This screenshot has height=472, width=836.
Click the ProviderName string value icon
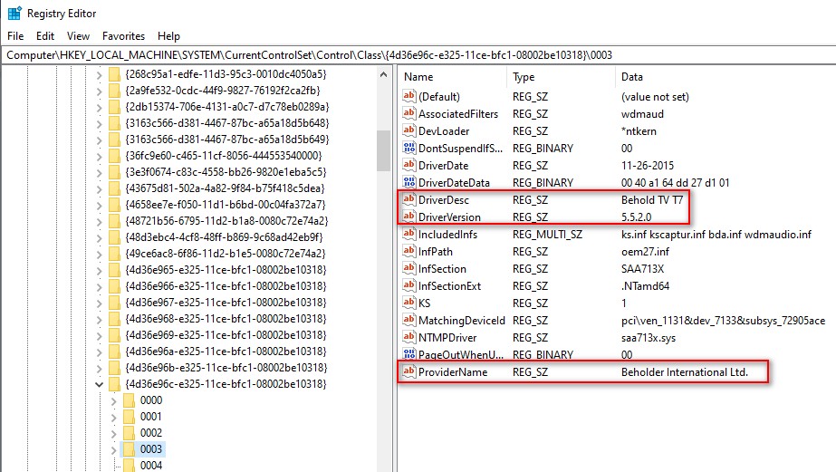coord(408,372)
